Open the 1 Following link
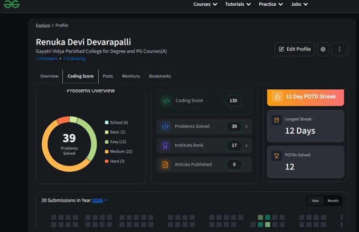This screenshot has height=232, width=359. point(74,59)
